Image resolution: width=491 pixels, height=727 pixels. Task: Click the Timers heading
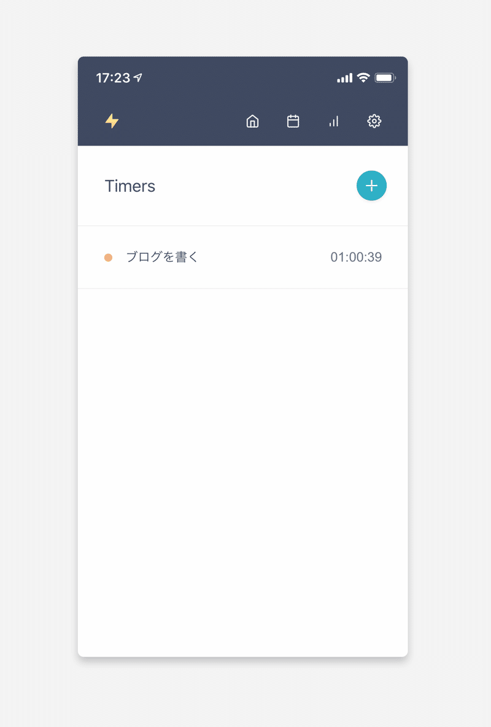coord(130,186)
